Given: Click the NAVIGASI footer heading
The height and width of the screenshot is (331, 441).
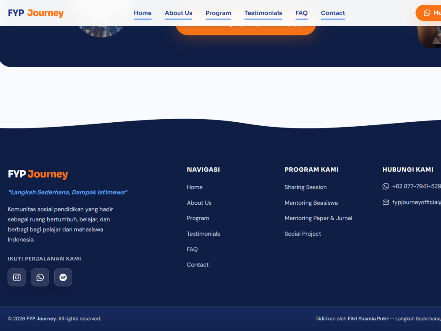Looking at the screenshot, I should [x=203, y=169].
